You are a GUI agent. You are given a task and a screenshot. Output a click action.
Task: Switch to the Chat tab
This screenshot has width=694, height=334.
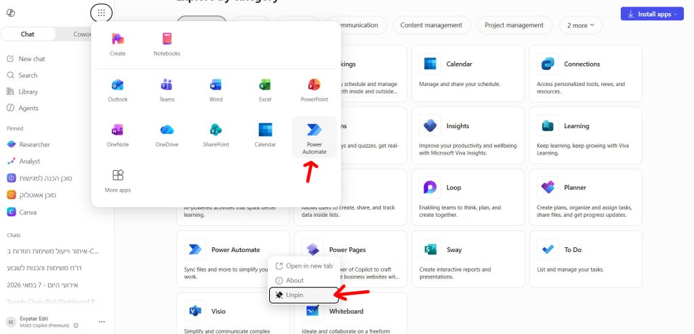28,34
